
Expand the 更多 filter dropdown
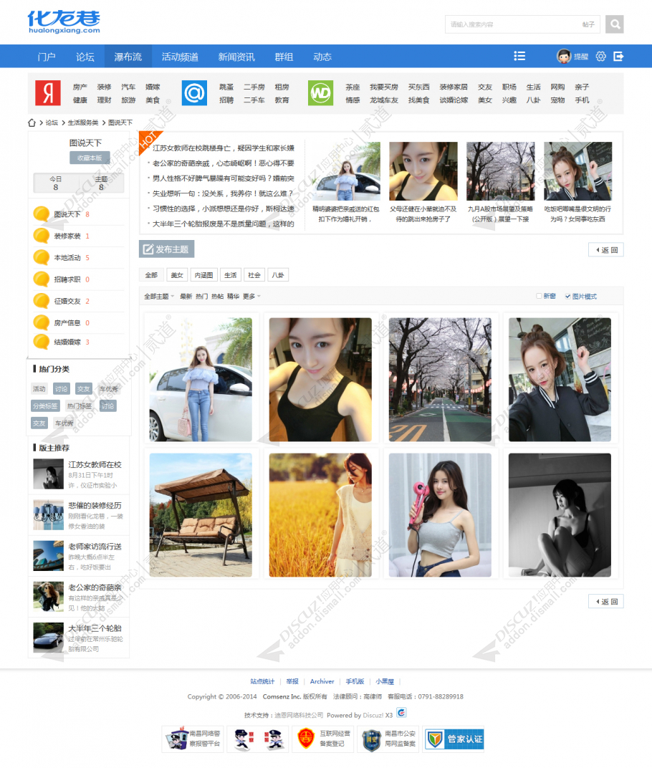[251, 297]
